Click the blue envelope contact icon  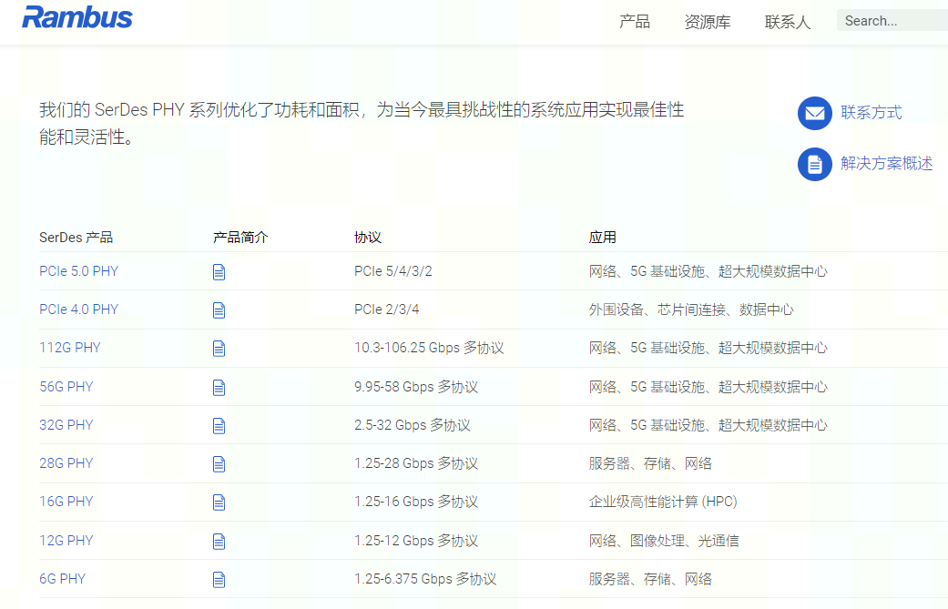(815, 113)
